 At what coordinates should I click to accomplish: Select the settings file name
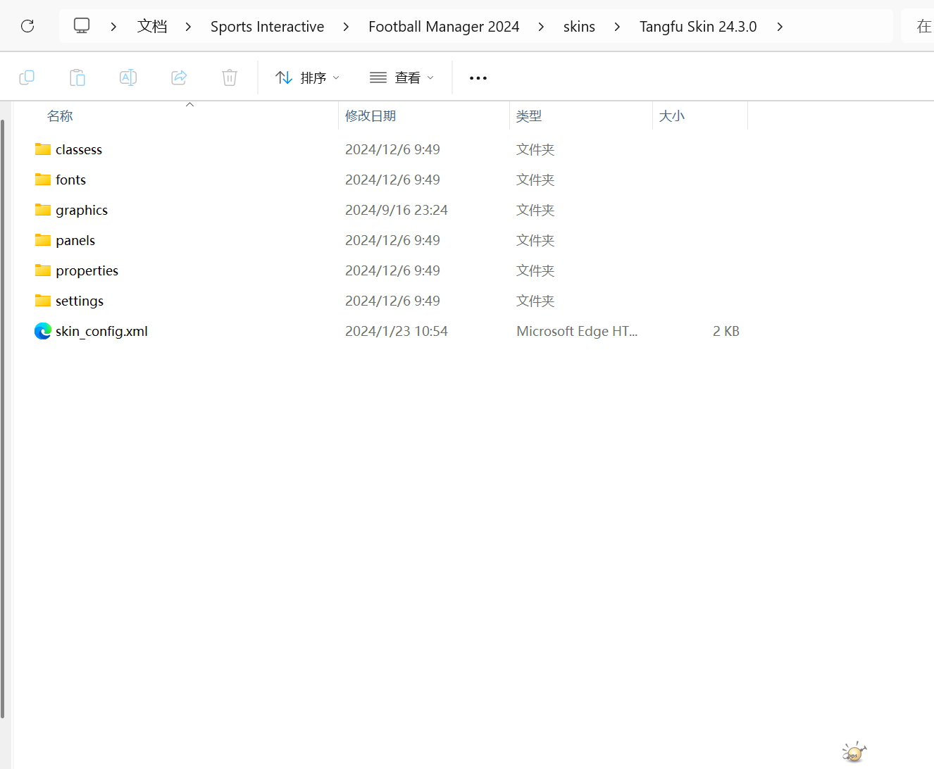(80, 301)
